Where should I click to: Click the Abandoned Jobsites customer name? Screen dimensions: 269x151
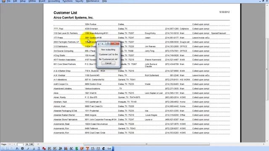[63, 89]
